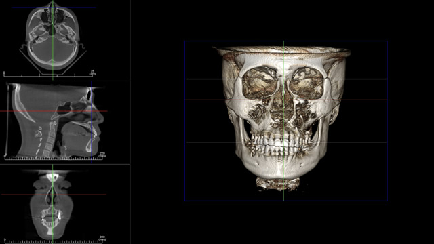The image size is (434, 244).
Task: Click the tick ruler under sagittal view
Action: 54,158
